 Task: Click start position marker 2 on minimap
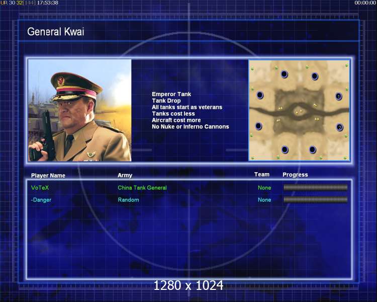[339, 127]
